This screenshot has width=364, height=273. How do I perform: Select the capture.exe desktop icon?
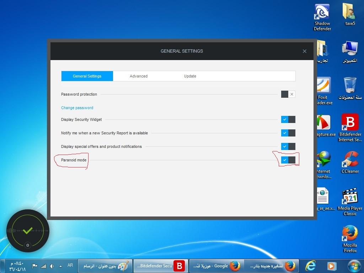pyautogui.click(x=326, y=125)
